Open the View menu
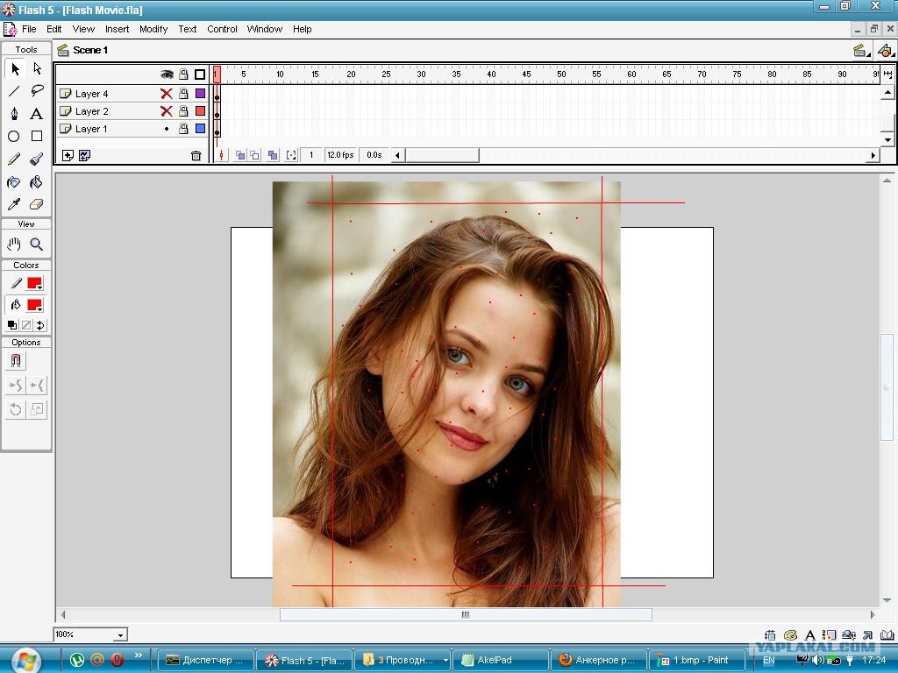 [83, 29]
